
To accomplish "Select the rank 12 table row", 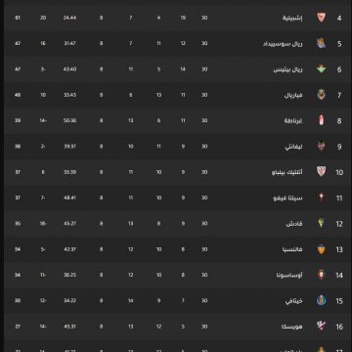I will pyautogui.click(x=176, y=223).
